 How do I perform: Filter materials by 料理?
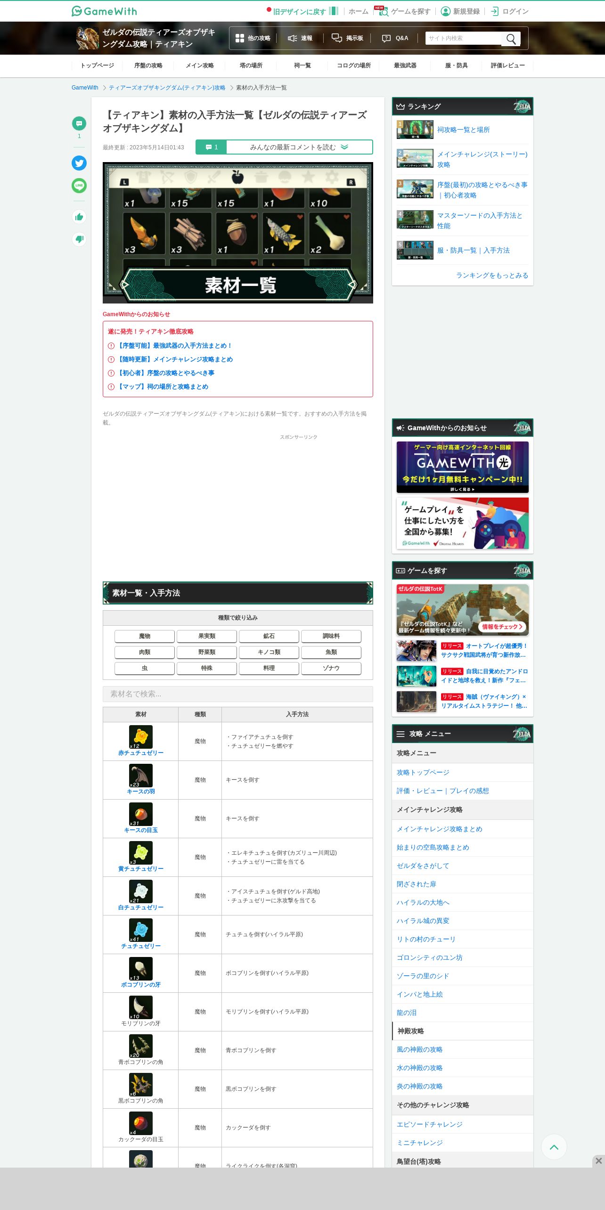pos(269,668)
